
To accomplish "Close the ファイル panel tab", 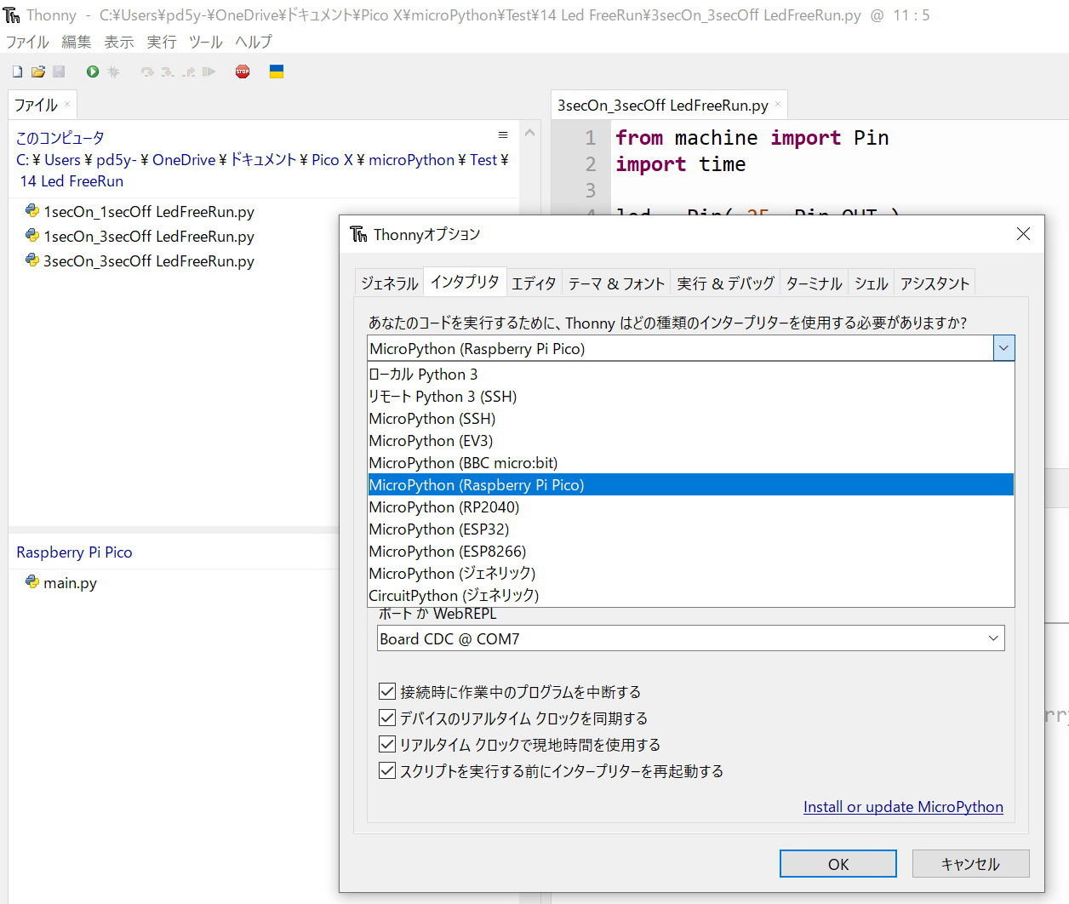I will tap(67, 104).
